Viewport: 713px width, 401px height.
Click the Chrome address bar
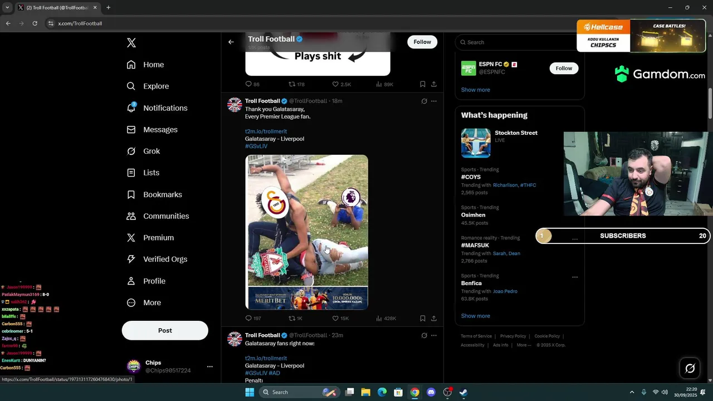pos(312,23)
